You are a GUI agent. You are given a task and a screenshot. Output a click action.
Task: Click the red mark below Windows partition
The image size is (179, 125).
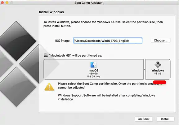[159, 82]
